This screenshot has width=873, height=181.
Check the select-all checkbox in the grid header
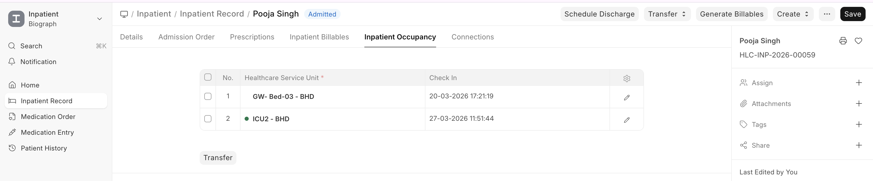coord(208,77)
